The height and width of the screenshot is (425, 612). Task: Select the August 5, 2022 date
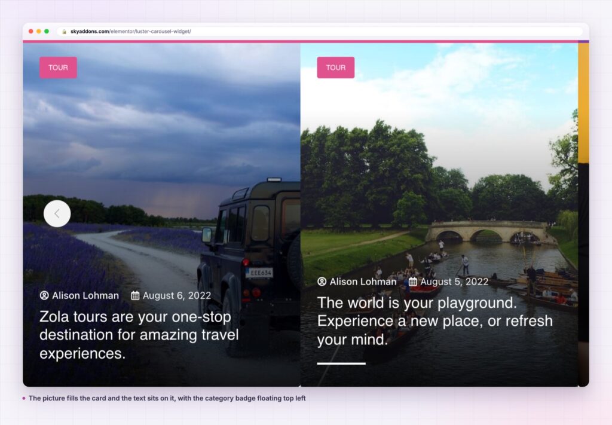(x=454, y=282)
